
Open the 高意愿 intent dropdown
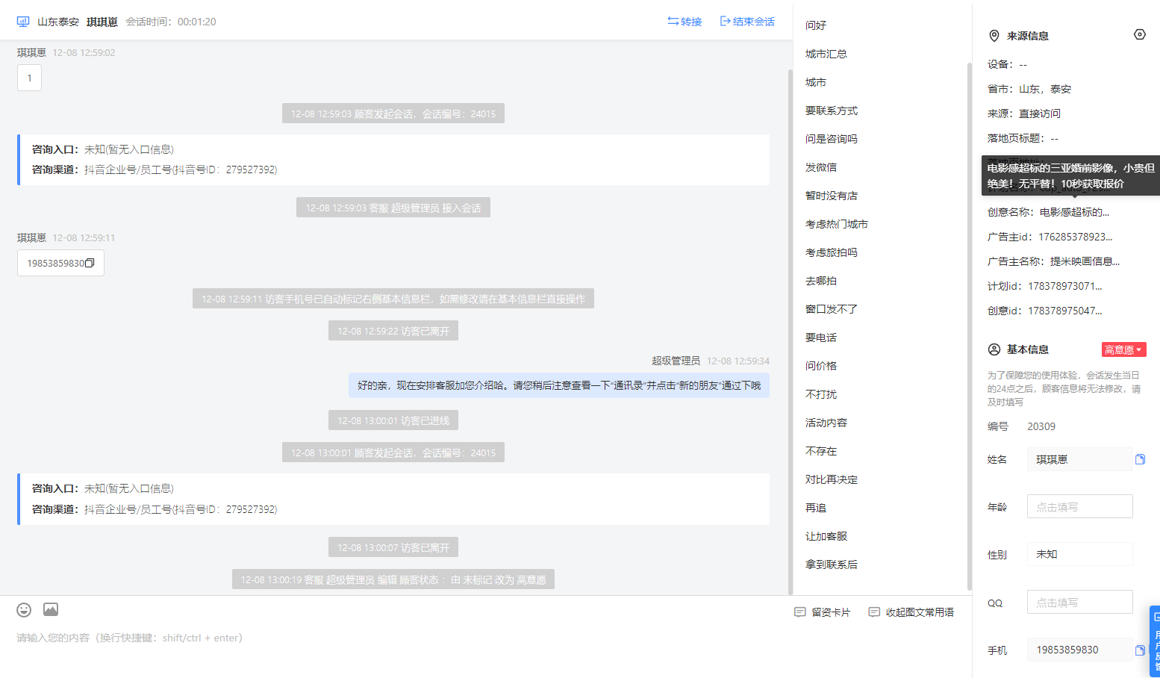tap(1123, 349)
